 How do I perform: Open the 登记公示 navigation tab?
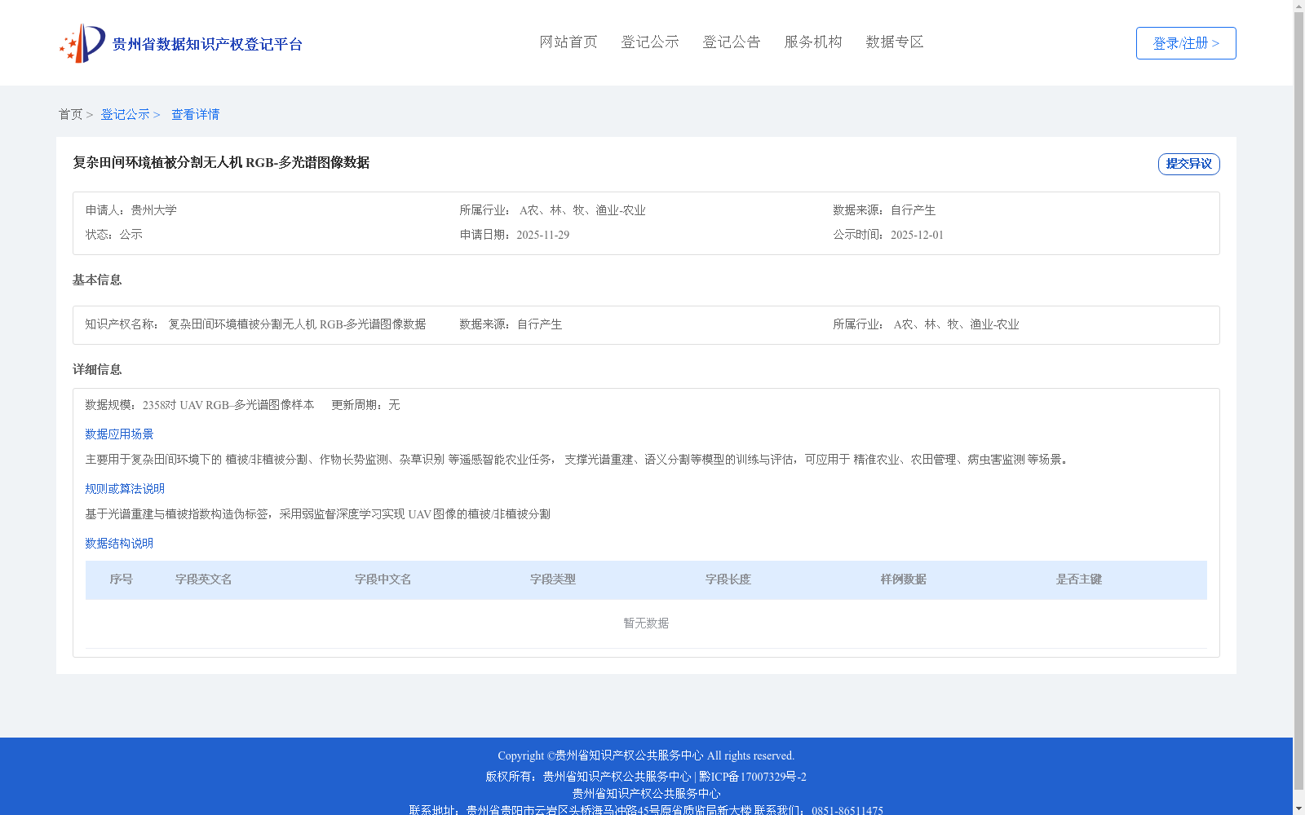650,42
